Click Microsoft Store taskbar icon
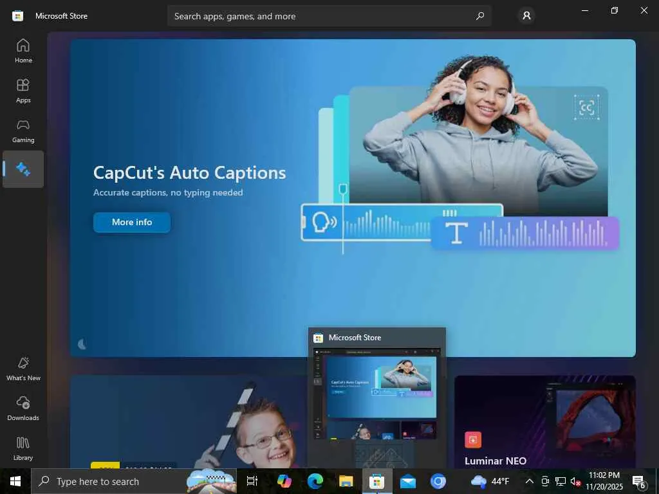 coord(376,481)
